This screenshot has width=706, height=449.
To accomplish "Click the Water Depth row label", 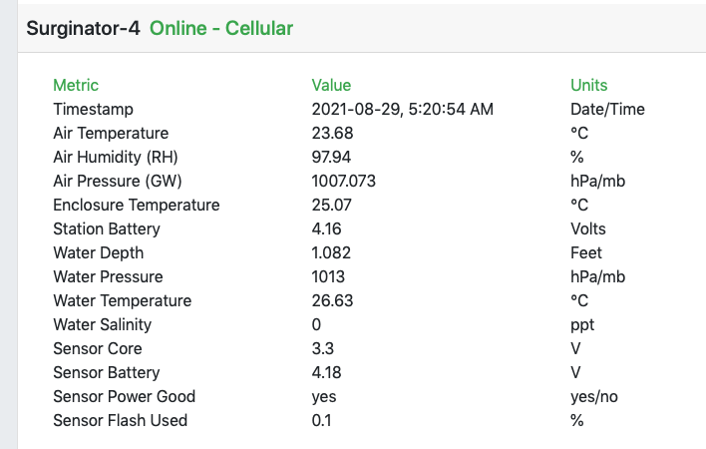I will (98, 252).
